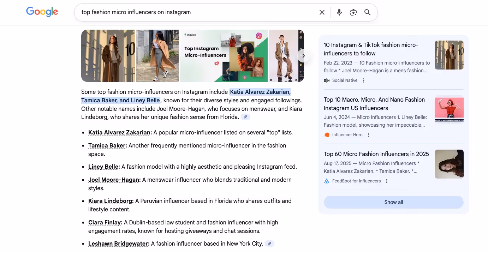The width and height of the screenshot is (488, 253).
Task: Click 'Influencer Hero' source name
Action: [347, 135]
